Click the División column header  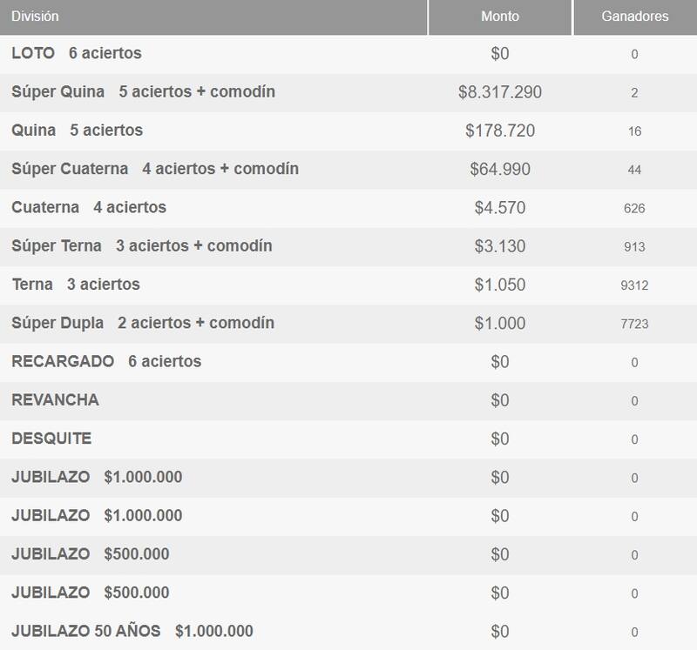click(37, 17)
